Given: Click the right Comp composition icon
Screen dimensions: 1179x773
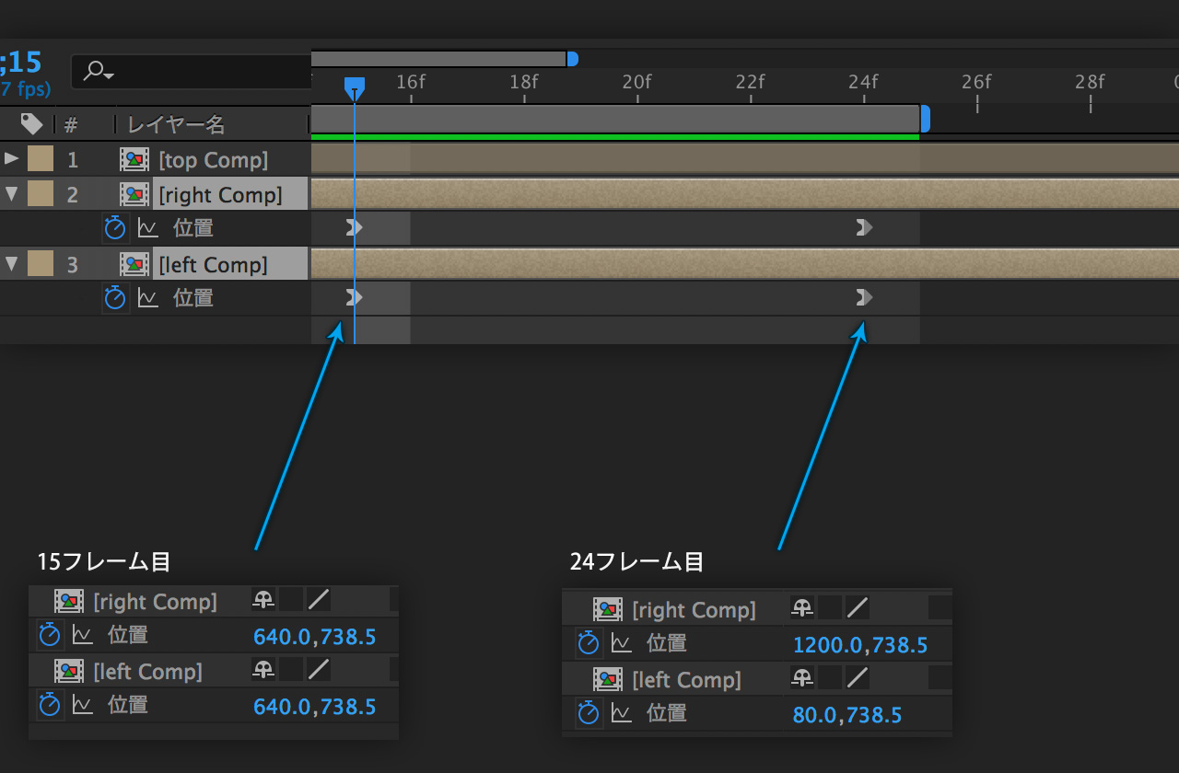Looking at the screenshot, I should (x=134, y=195).
